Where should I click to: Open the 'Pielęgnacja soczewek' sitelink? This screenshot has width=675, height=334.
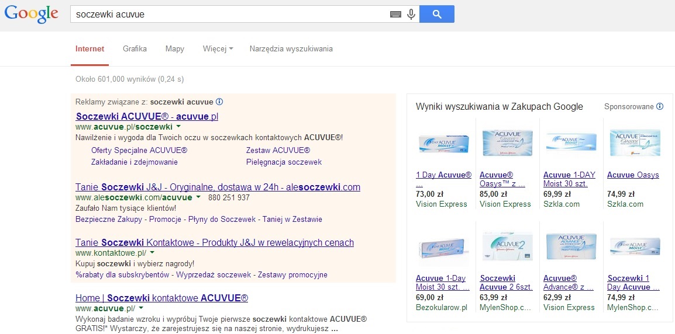284,162
